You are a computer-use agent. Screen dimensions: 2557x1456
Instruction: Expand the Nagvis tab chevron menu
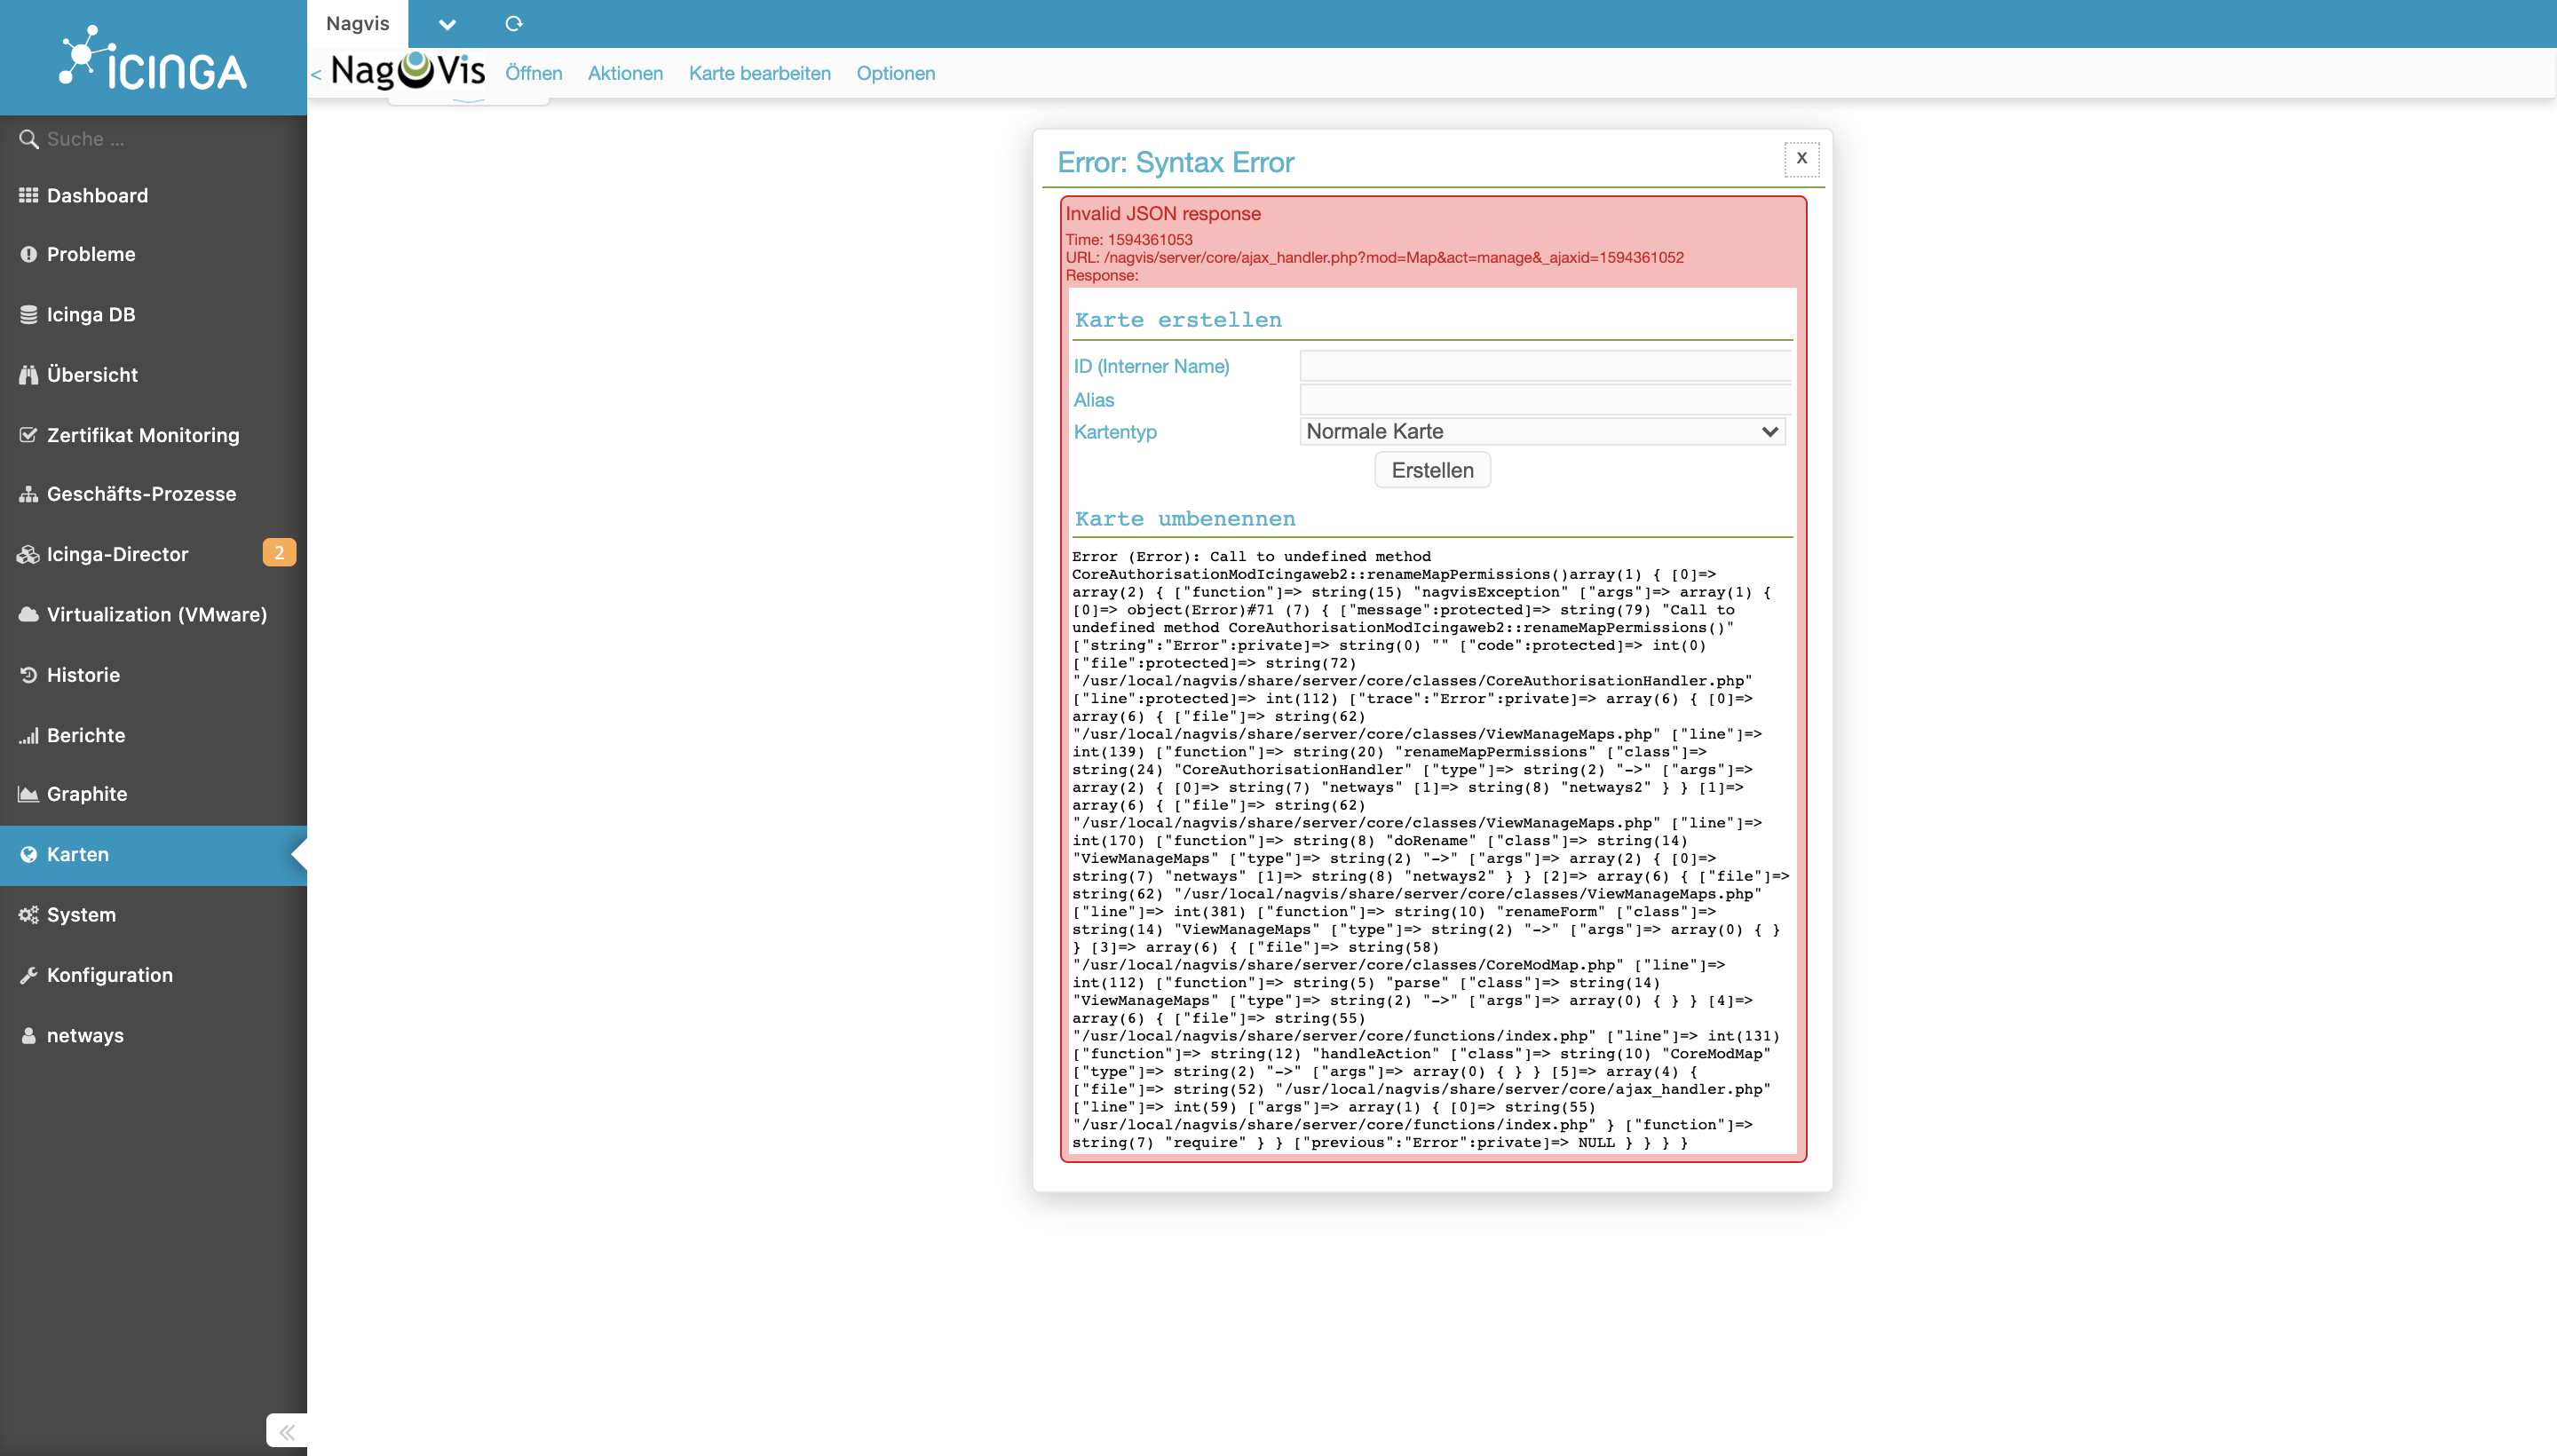point(447,23)
